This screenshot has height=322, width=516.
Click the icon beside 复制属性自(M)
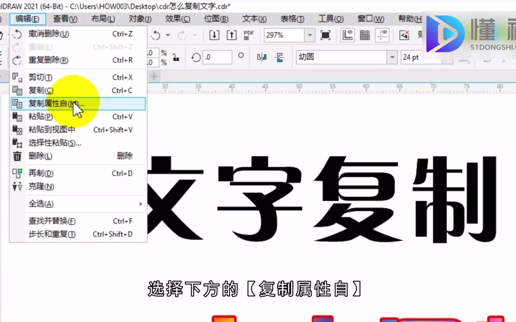17,104
